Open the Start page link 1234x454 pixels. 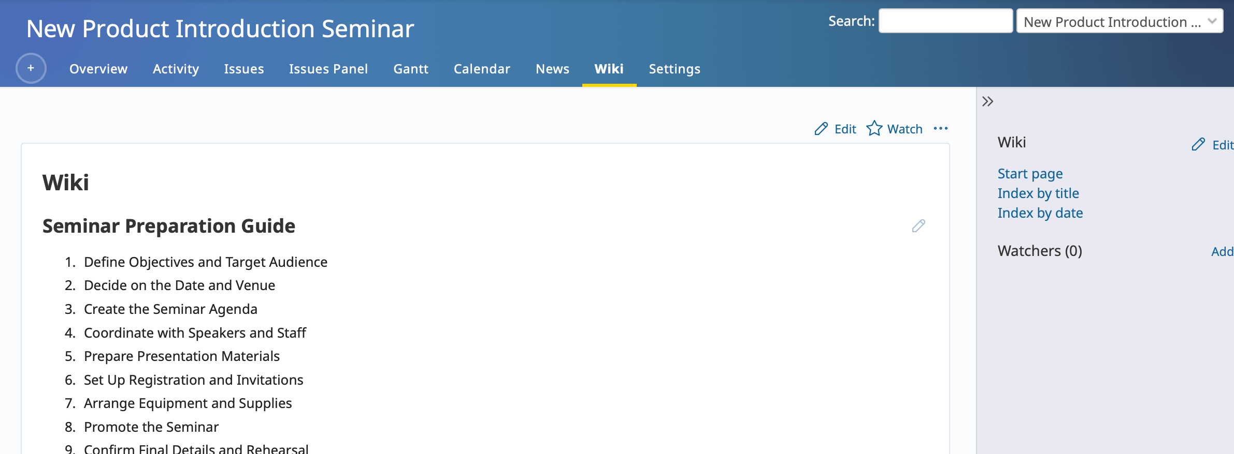pyautogui.click(x=1030, y=174)
